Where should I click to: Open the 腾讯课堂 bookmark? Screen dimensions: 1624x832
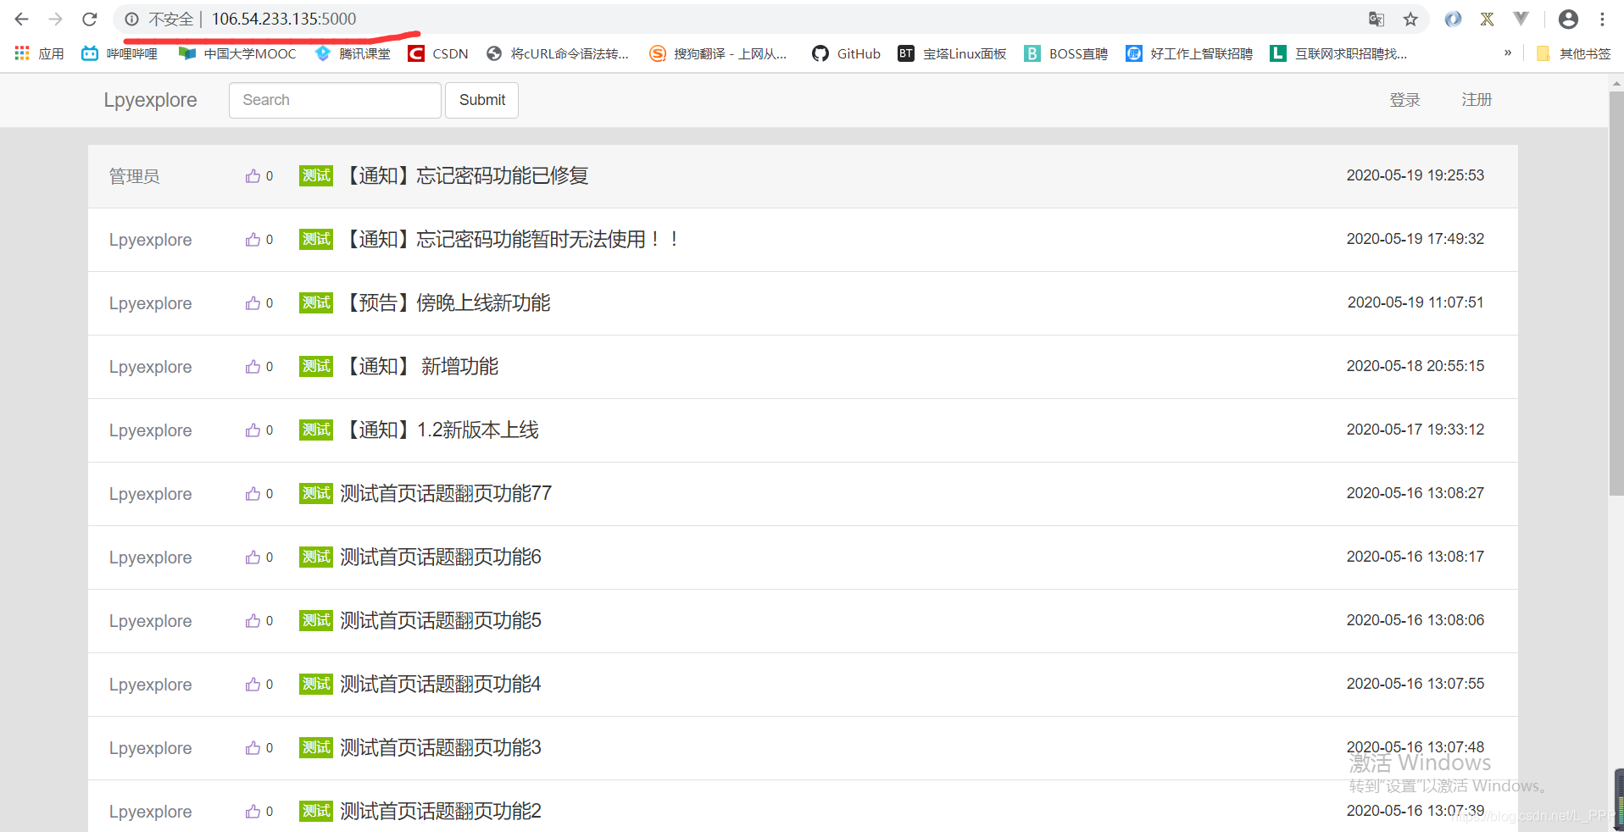tap(353, 53)
